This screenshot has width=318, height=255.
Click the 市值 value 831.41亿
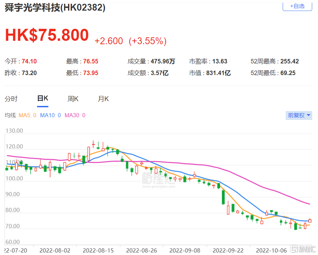click(219, 73)
